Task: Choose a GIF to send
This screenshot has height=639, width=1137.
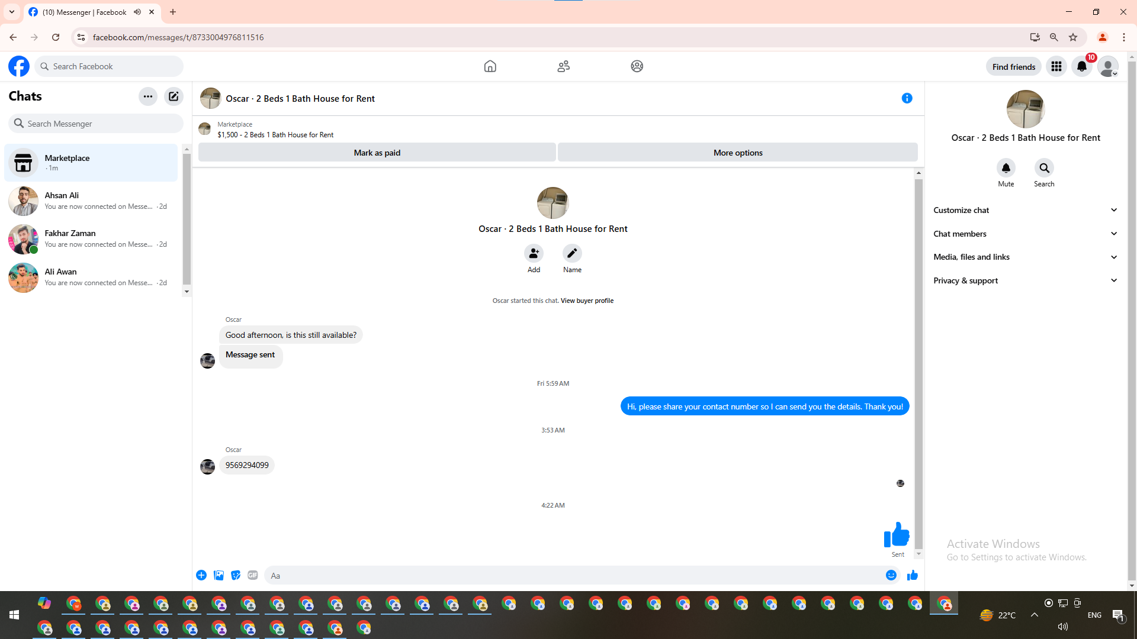Action: point(253,575)
